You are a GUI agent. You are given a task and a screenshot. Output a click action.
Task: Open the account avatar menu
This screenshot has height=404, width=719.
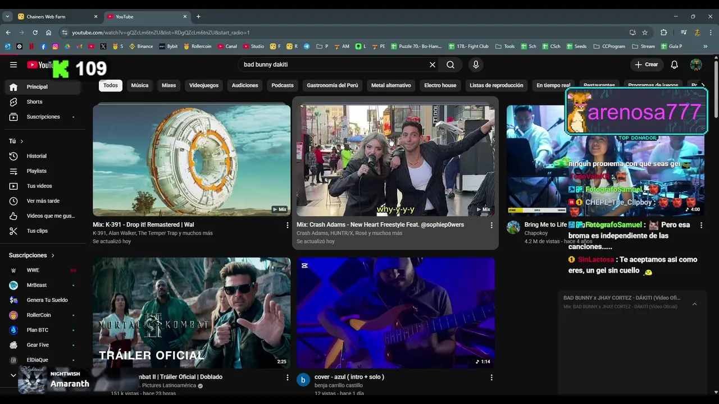(696, 65)
